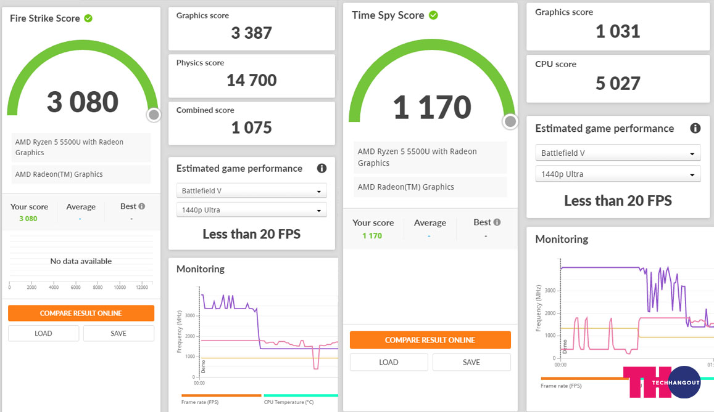The width and height of the screenshot is (714, 412).
Task: Open the Fire Strike Battlefield V game dropdown
Action: (x=251, y=191)
